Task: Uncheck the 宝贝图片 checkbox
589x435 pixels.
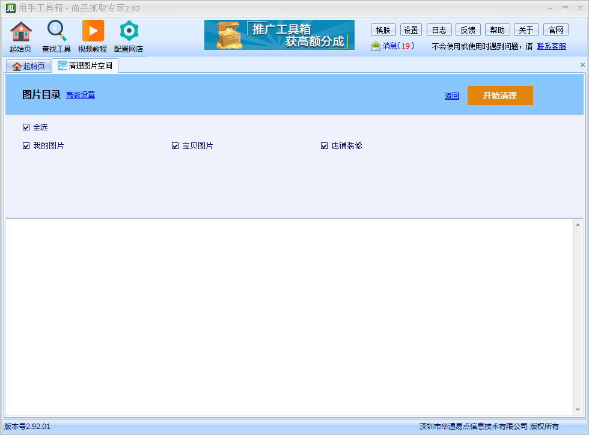Action: coord(175,146)
